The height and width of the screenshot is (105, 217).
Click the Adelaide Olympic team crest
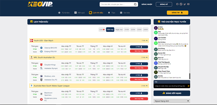41,68
